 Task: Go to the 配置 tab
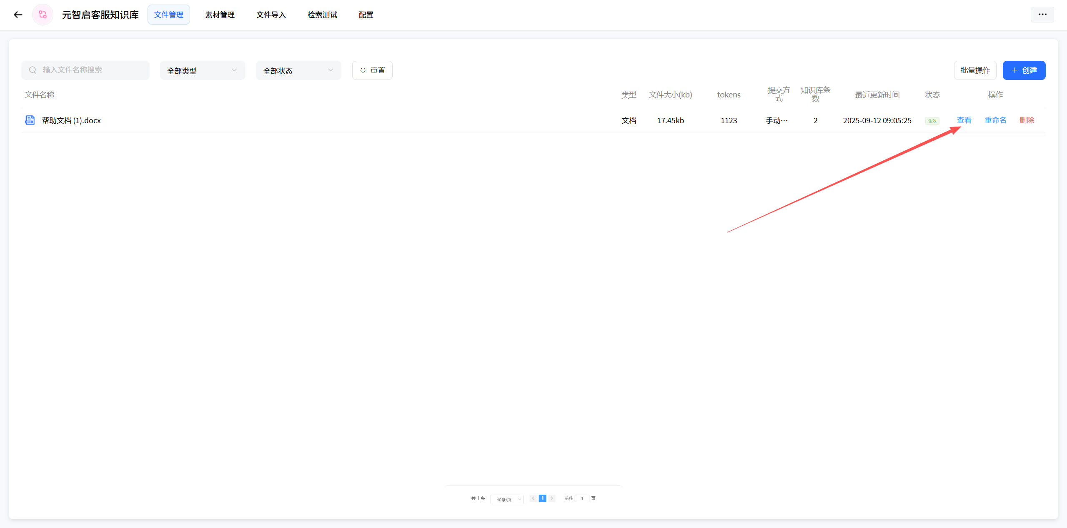366,15
